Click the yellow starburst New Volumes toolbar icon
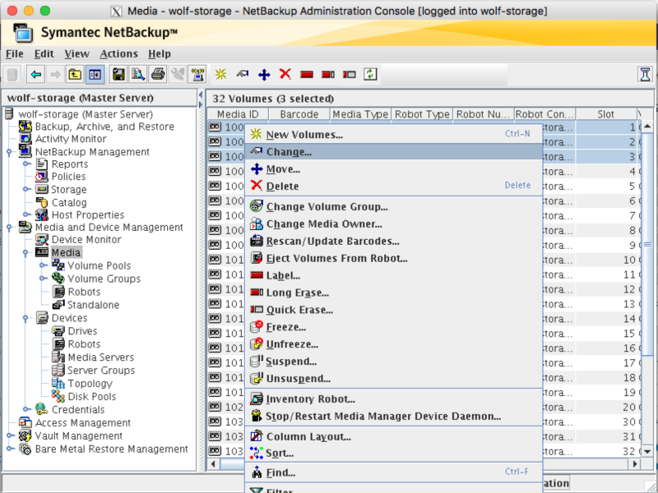The width and height of the screenshot is (658, 493). [220, 74]
